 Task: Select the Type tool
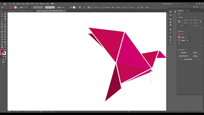[2, 22]
